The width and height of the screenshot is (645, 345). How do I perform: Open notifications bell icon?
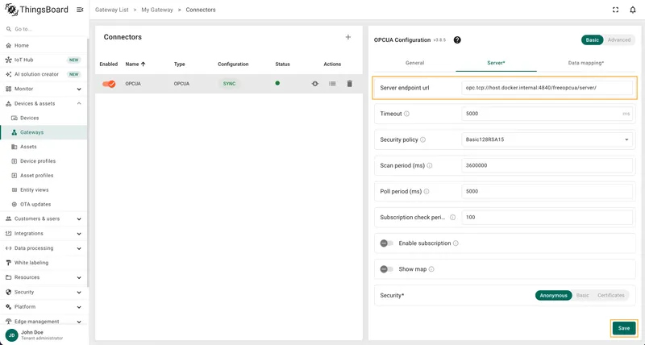coord(633,10)
